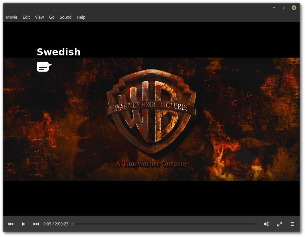Click the 'Swedish' subtitle label overlay
The width and height of the screenshot is (305, 237).
click(58, 52)
